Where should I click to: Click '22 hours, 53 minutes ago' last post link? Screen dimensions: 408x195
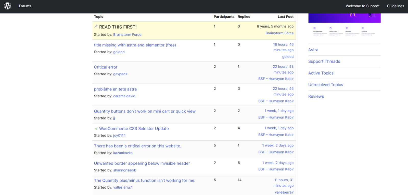click(x=283, y=69)
